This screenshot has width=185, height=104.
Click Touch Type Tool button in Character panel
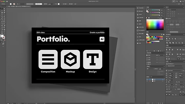click(x=170, y=64)
